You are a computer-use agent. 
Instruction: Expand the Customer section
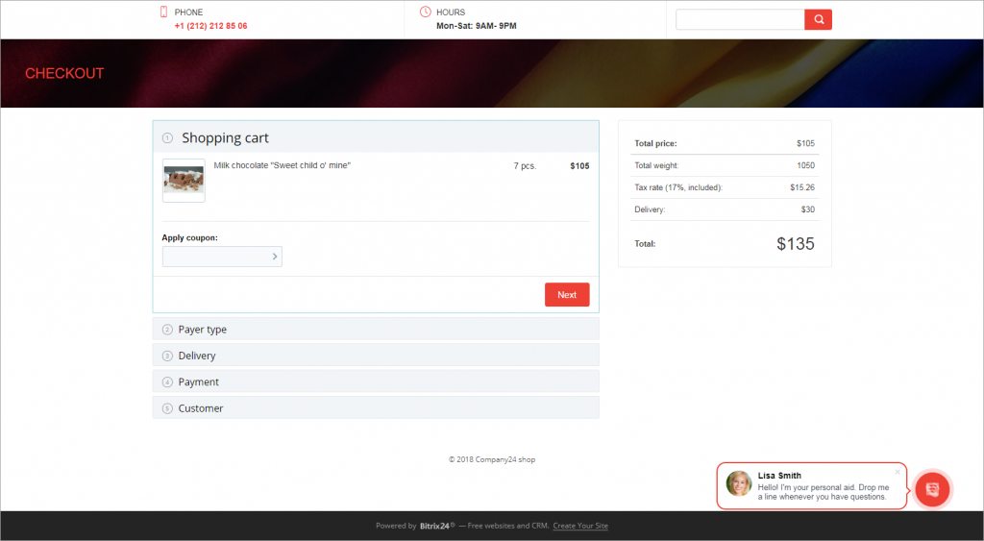[x=376, y=408]
